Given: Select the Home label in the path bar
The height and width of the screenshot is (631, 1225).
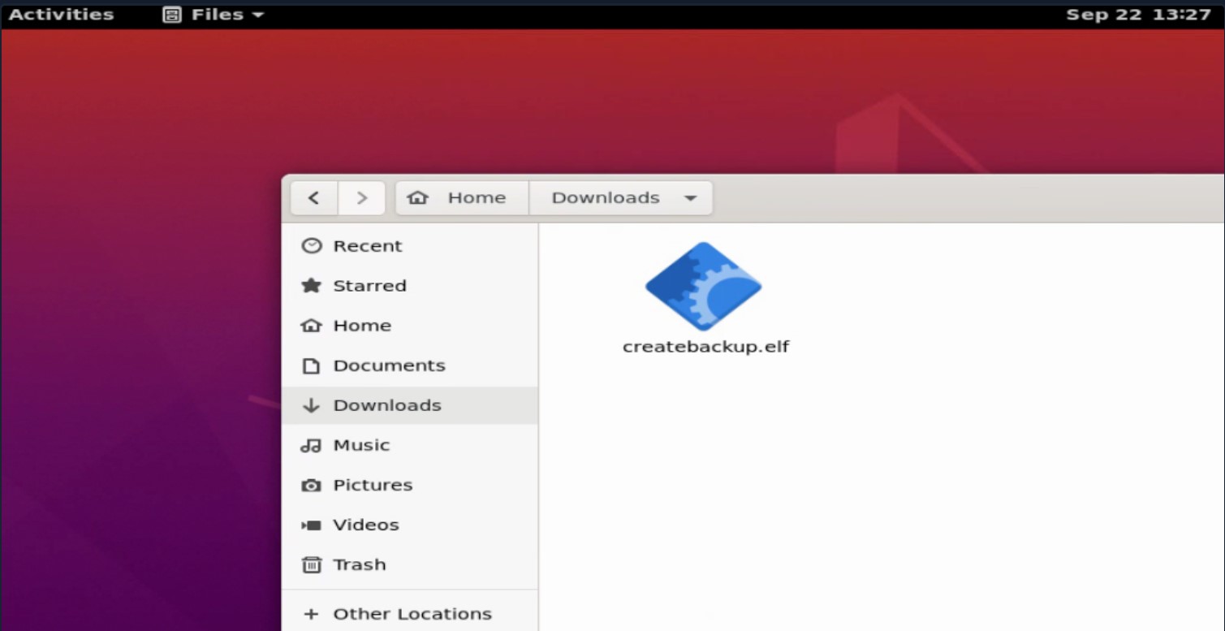Looking at the screenshot, I should point(477,198).
